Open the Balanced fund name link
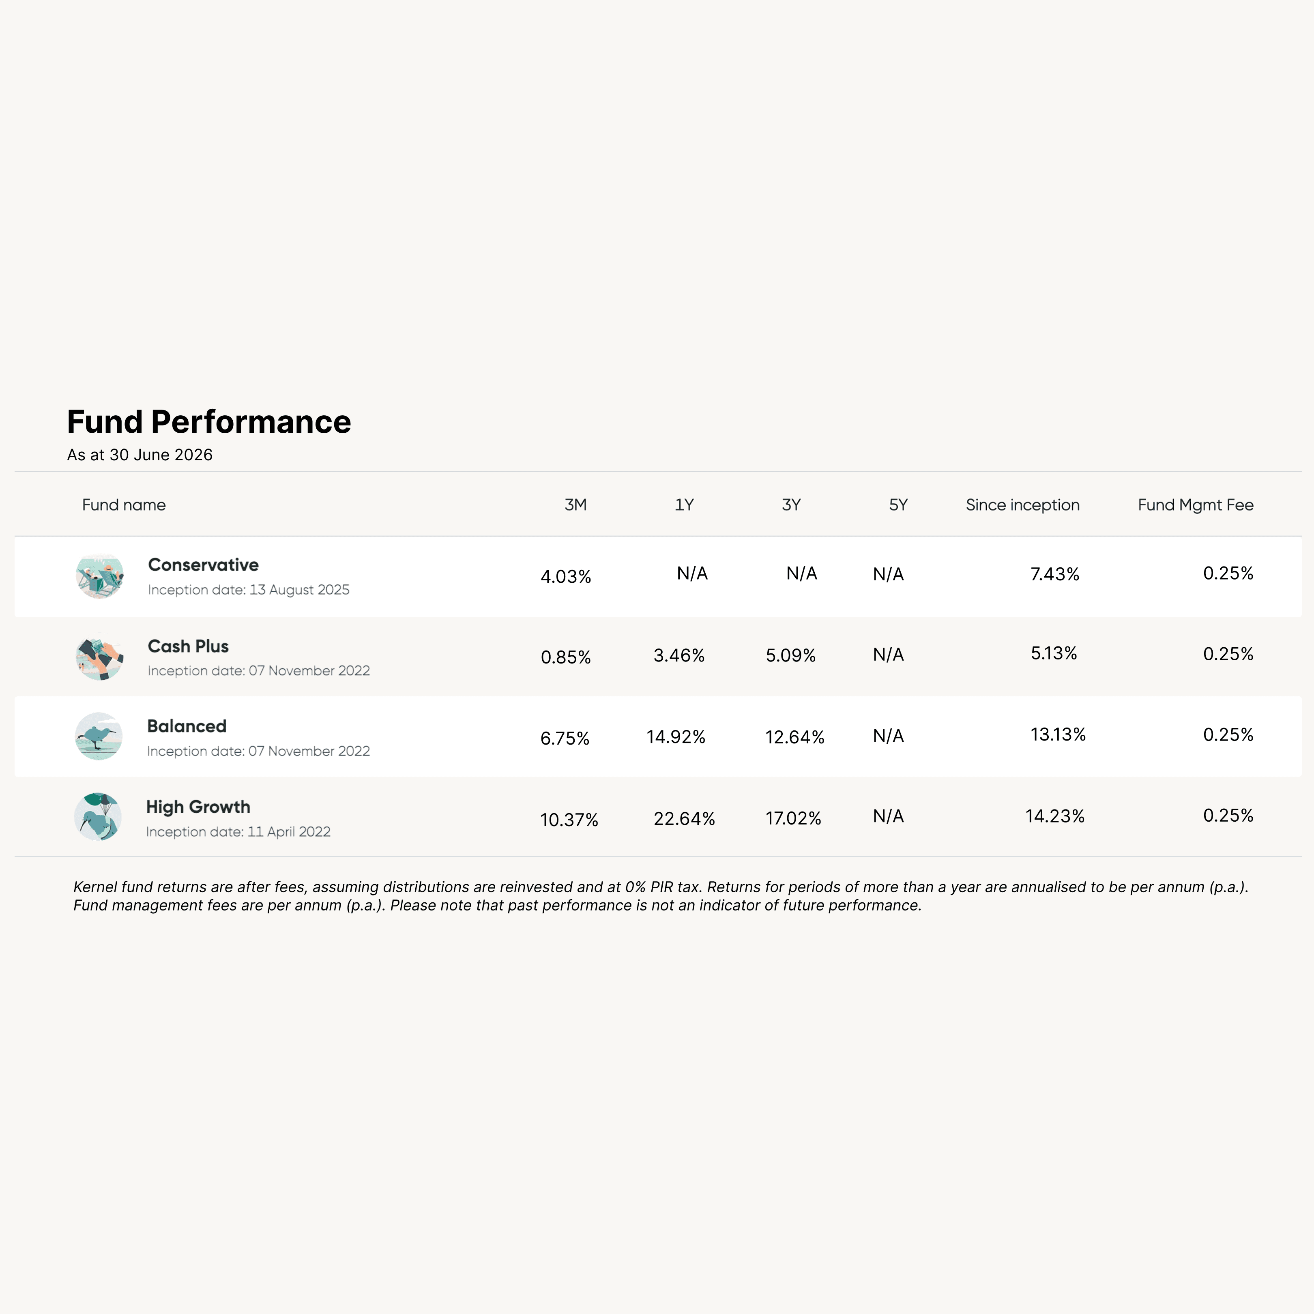Image resolution: width=1314 pixels, height=1314 pixels. tap(187, 726)
